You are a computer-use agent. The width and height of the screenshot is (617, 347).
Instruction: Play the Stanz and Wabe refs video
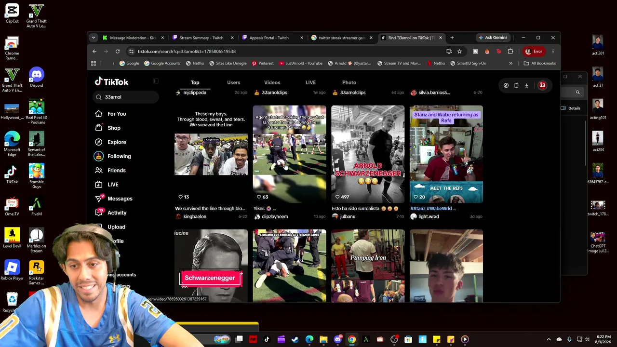(446, 154)
